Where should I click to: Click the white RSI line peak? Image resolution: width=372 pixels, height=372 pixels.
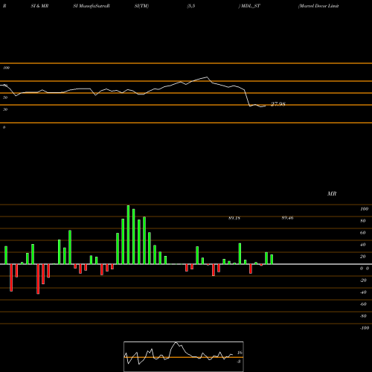point(207,77)
